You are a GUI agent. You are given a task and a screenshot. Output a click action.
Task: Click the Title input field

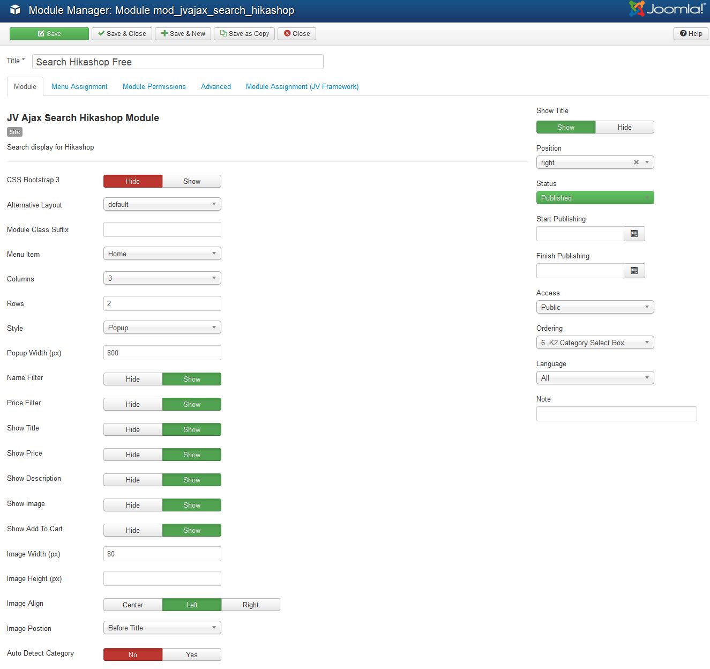pos(178,62)
